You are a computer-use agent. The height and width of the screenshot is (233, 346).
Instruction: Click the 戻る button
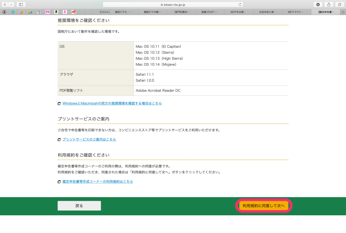[x=79, y=206]
